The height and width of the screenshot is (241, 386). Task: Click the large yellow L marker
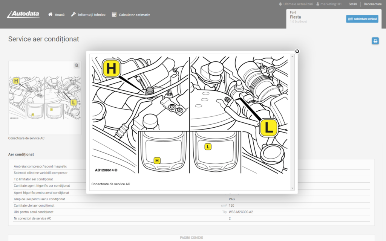268,128
